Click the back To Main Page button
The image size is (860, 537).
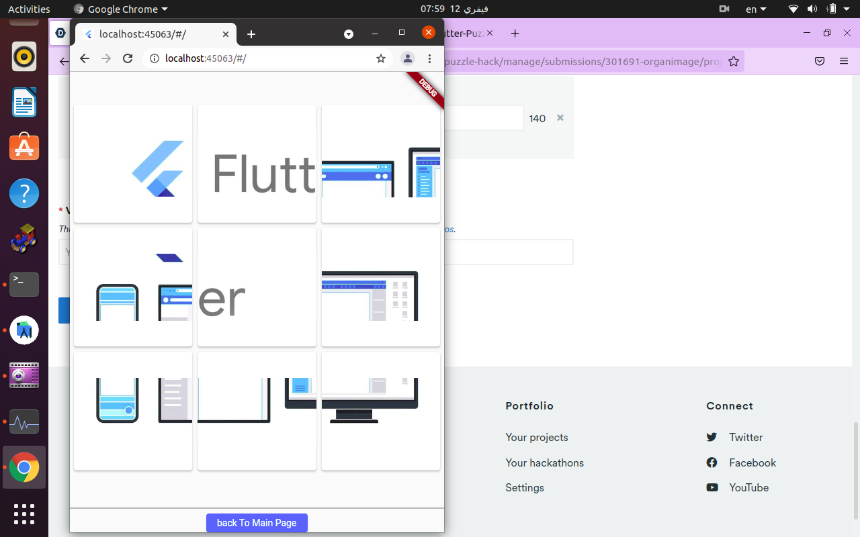(257, 523)
